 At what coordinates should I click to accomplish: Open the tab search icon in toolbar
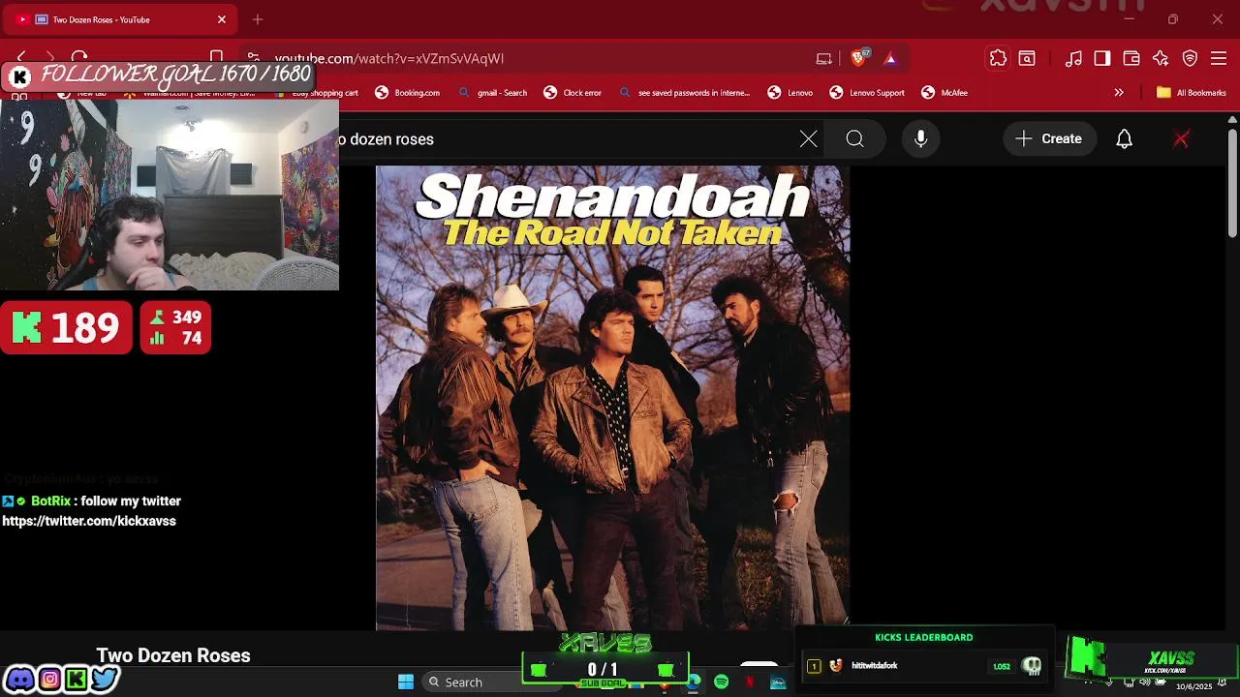1027,59
